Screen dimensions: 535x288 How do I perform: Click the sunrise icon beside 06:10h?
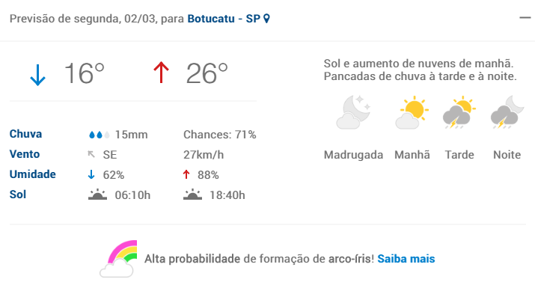point(97,194)
